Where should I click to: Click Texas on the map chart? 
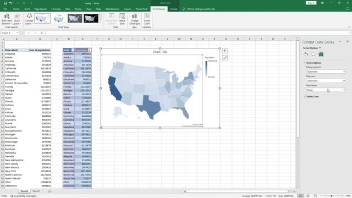pyautogui.click(x=150, y=107)
